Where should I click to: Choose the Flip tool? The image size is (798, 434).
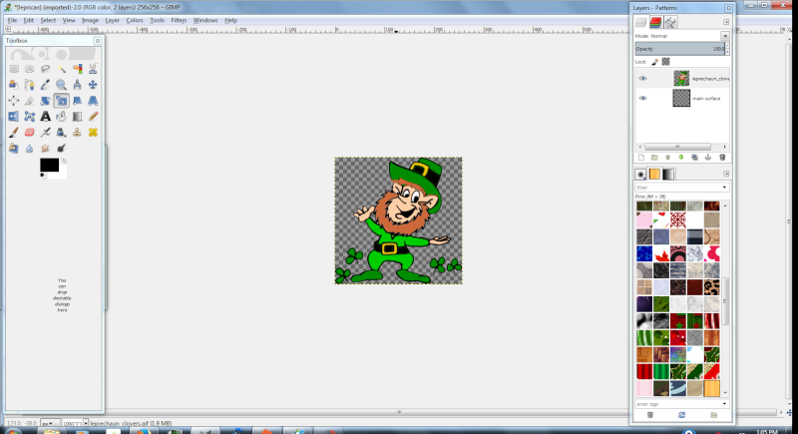(14, 117)
